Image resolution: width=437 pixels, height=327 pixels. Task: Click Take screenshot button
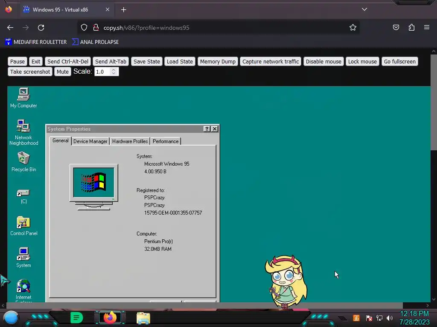pos(30,72)
